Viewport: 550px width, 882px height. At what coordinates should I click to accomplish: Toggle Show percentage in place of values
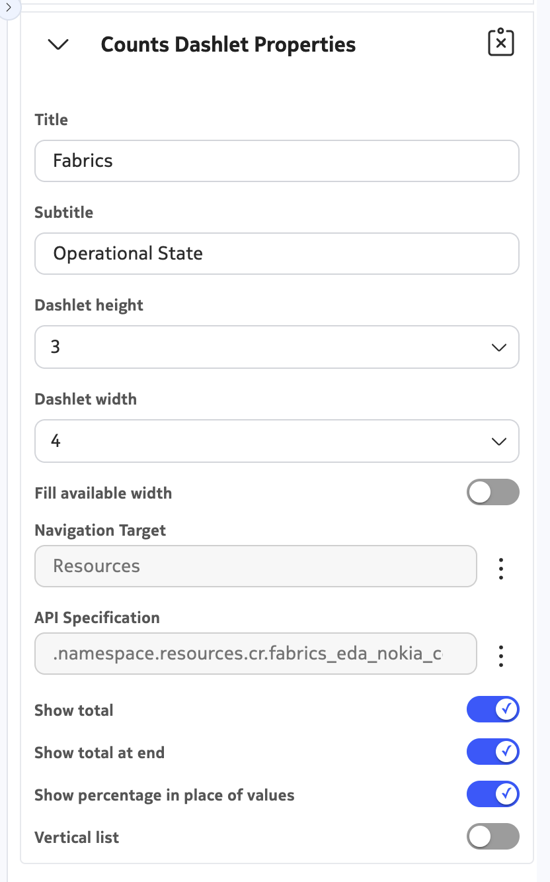[x=492, y=794]
